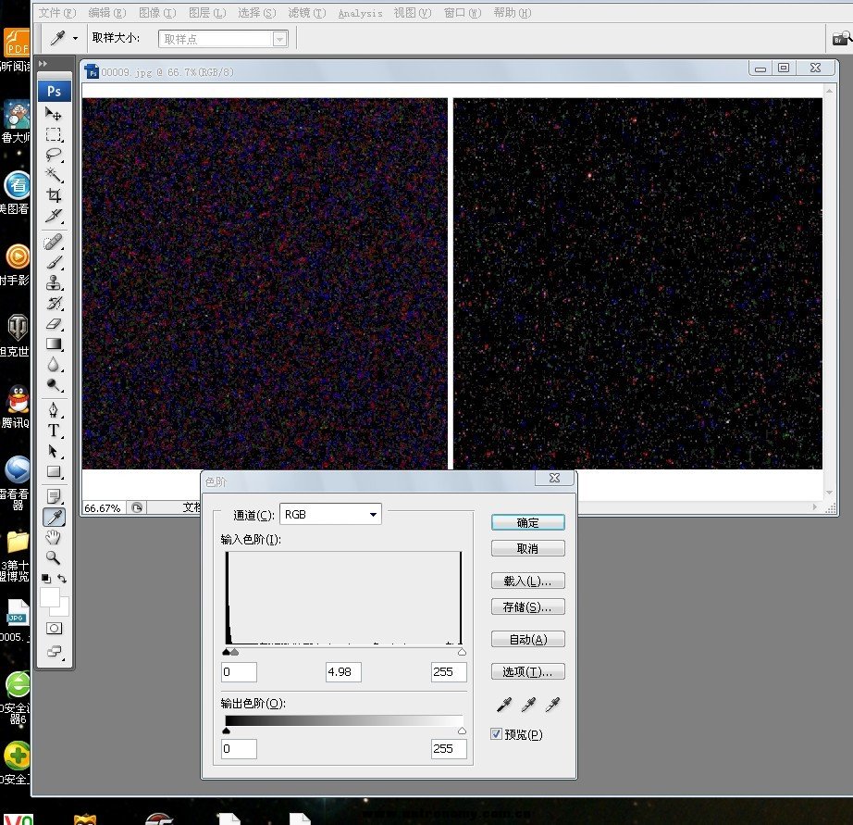Viewport: 853px width, 825px height.
Task: Select the Clone Stamp tool
Action: point(54,282)
